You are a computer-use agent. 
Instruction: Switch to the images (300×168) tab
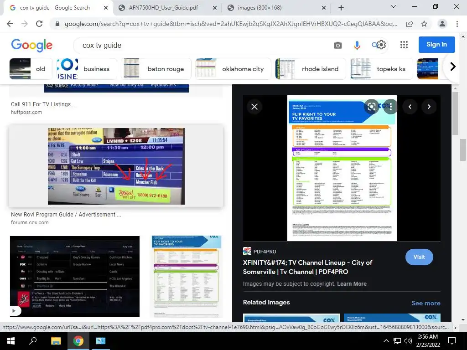coord(259,8)
